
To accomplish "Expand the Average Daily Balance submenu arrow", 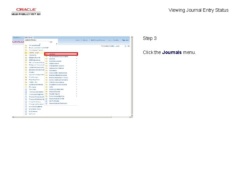I will tap(76, 68).
